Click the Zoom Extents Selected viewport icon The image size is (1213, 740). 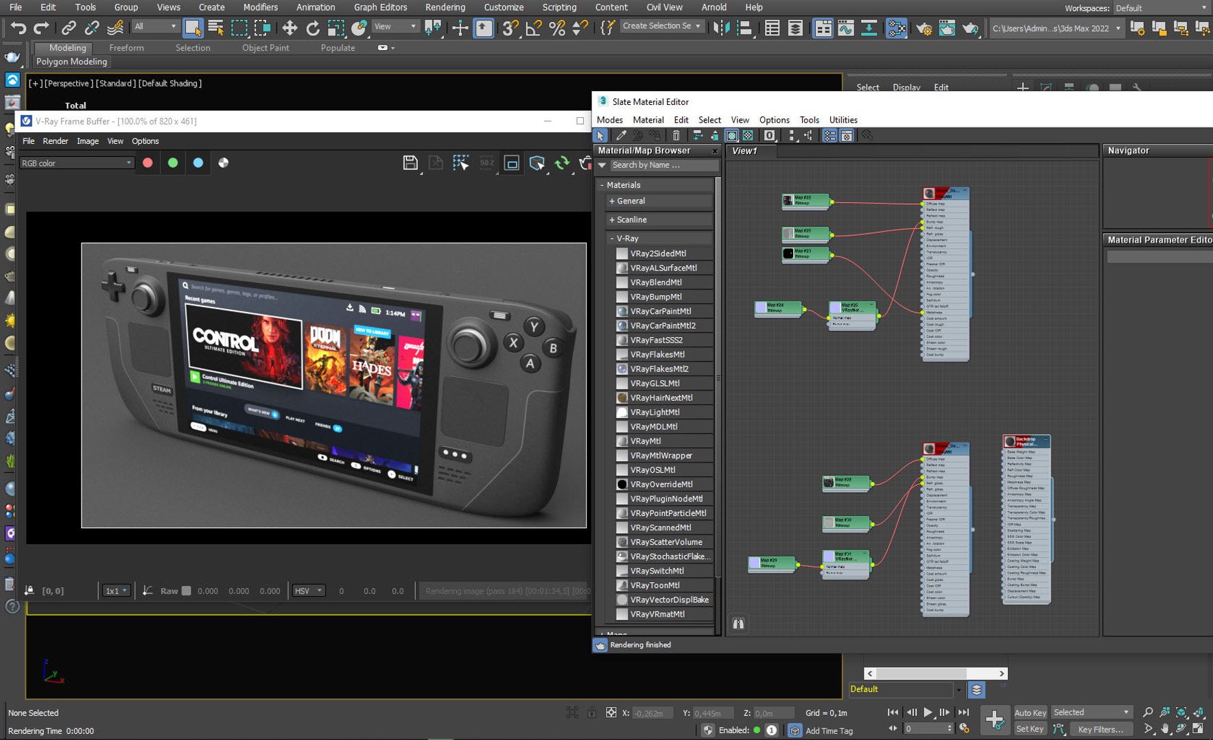click(1181, 713)
